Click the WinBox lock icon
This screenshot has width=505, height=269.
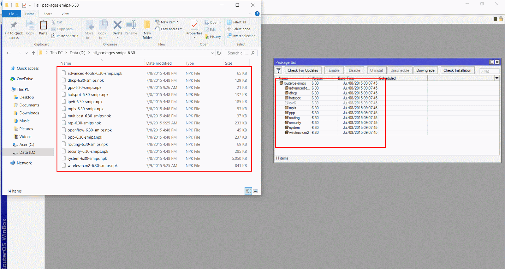501,19
